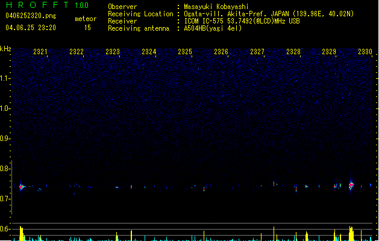Image resolution: width=379 pixels, height=241 pixels.
Task: Click the 2323 time marker
Action: point(113,52)
